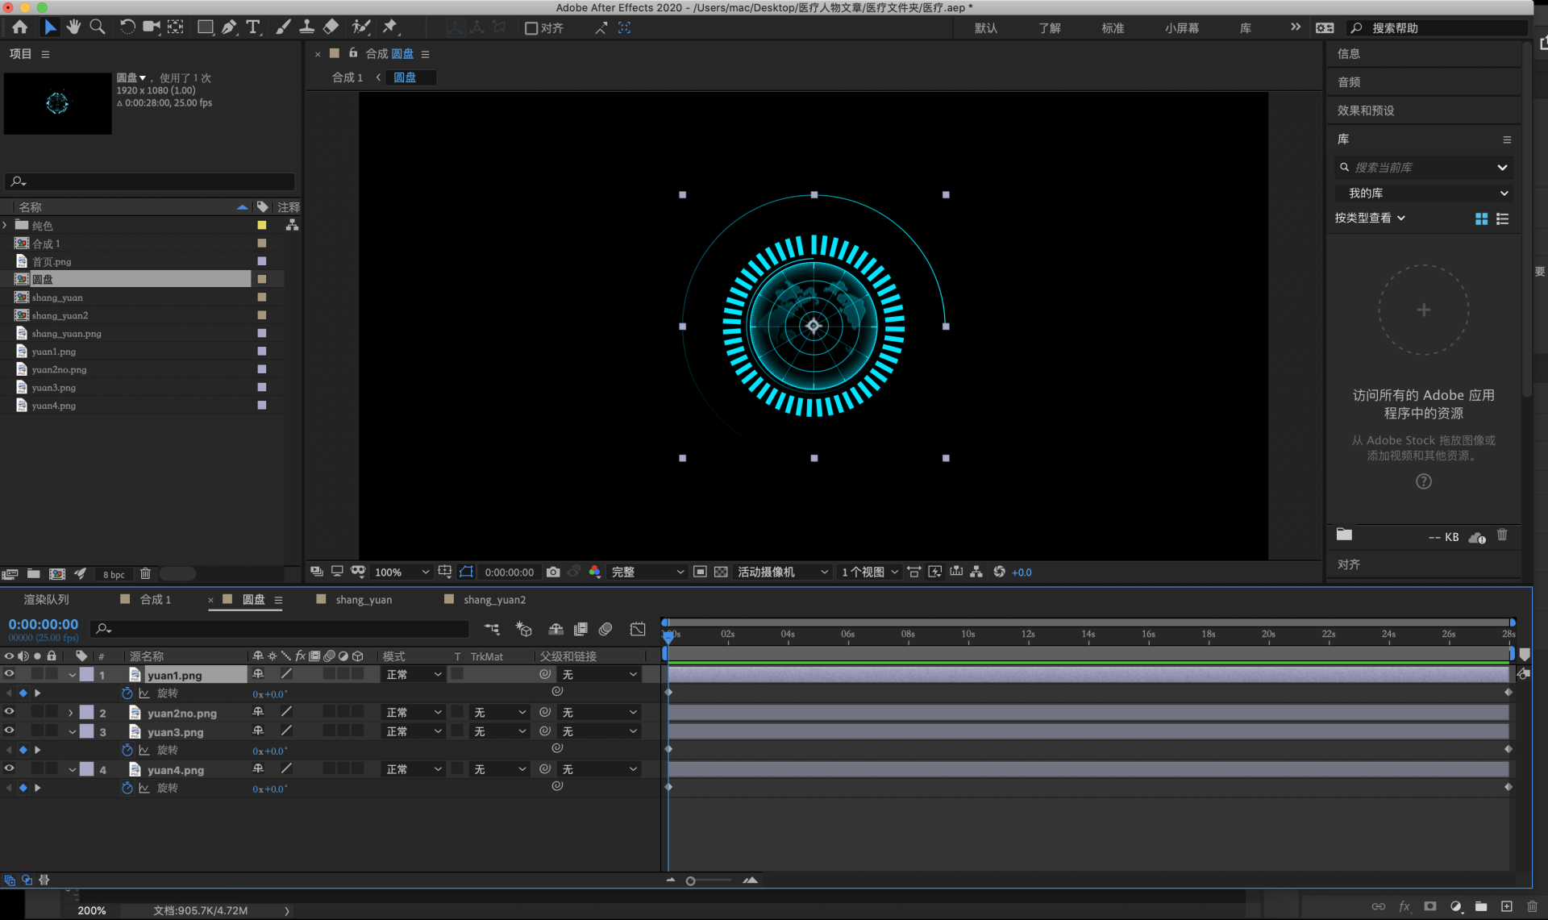Create new folder in project panel
Viewport: 1548px width, 920px height.
pos(34,574)
